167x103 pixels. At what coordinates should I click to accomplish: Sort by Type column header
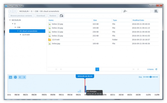point(115,20)
